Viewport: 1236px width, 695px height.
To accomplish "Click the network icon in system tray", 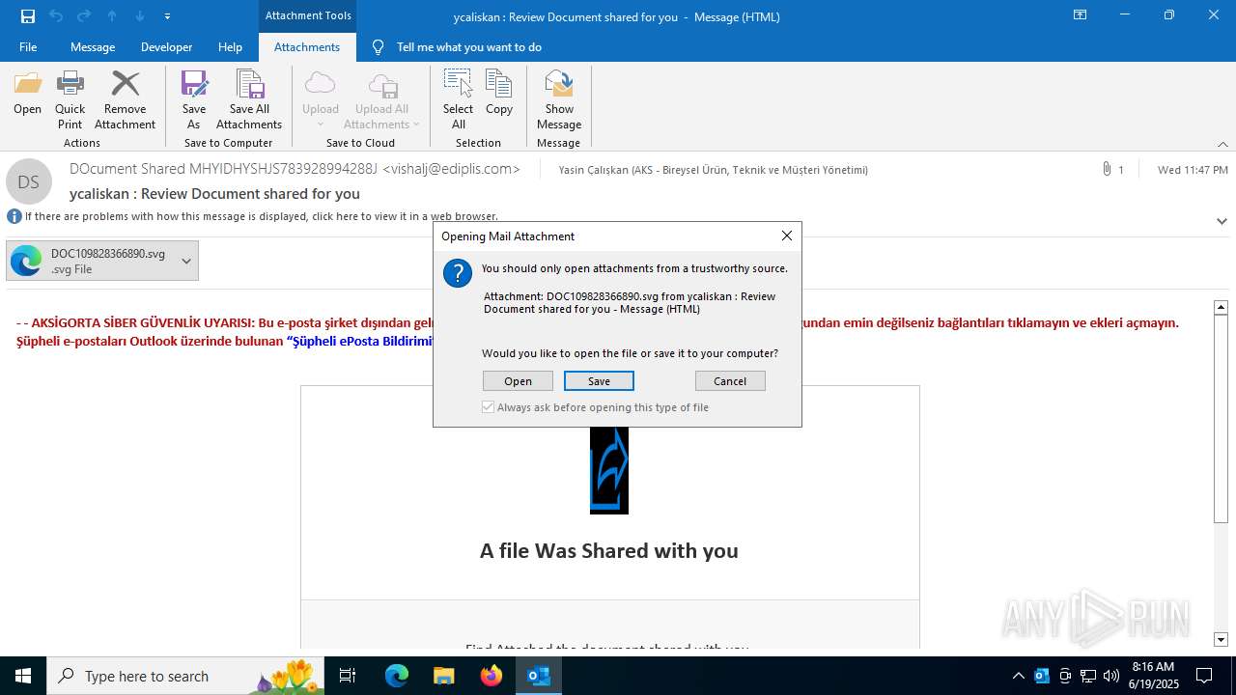I will [1088, 676].
